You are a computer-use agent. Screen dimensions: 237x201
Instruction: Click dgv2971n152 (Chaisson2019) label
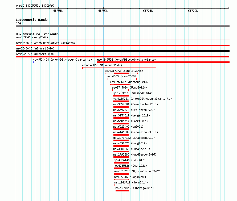pos(134,138)
